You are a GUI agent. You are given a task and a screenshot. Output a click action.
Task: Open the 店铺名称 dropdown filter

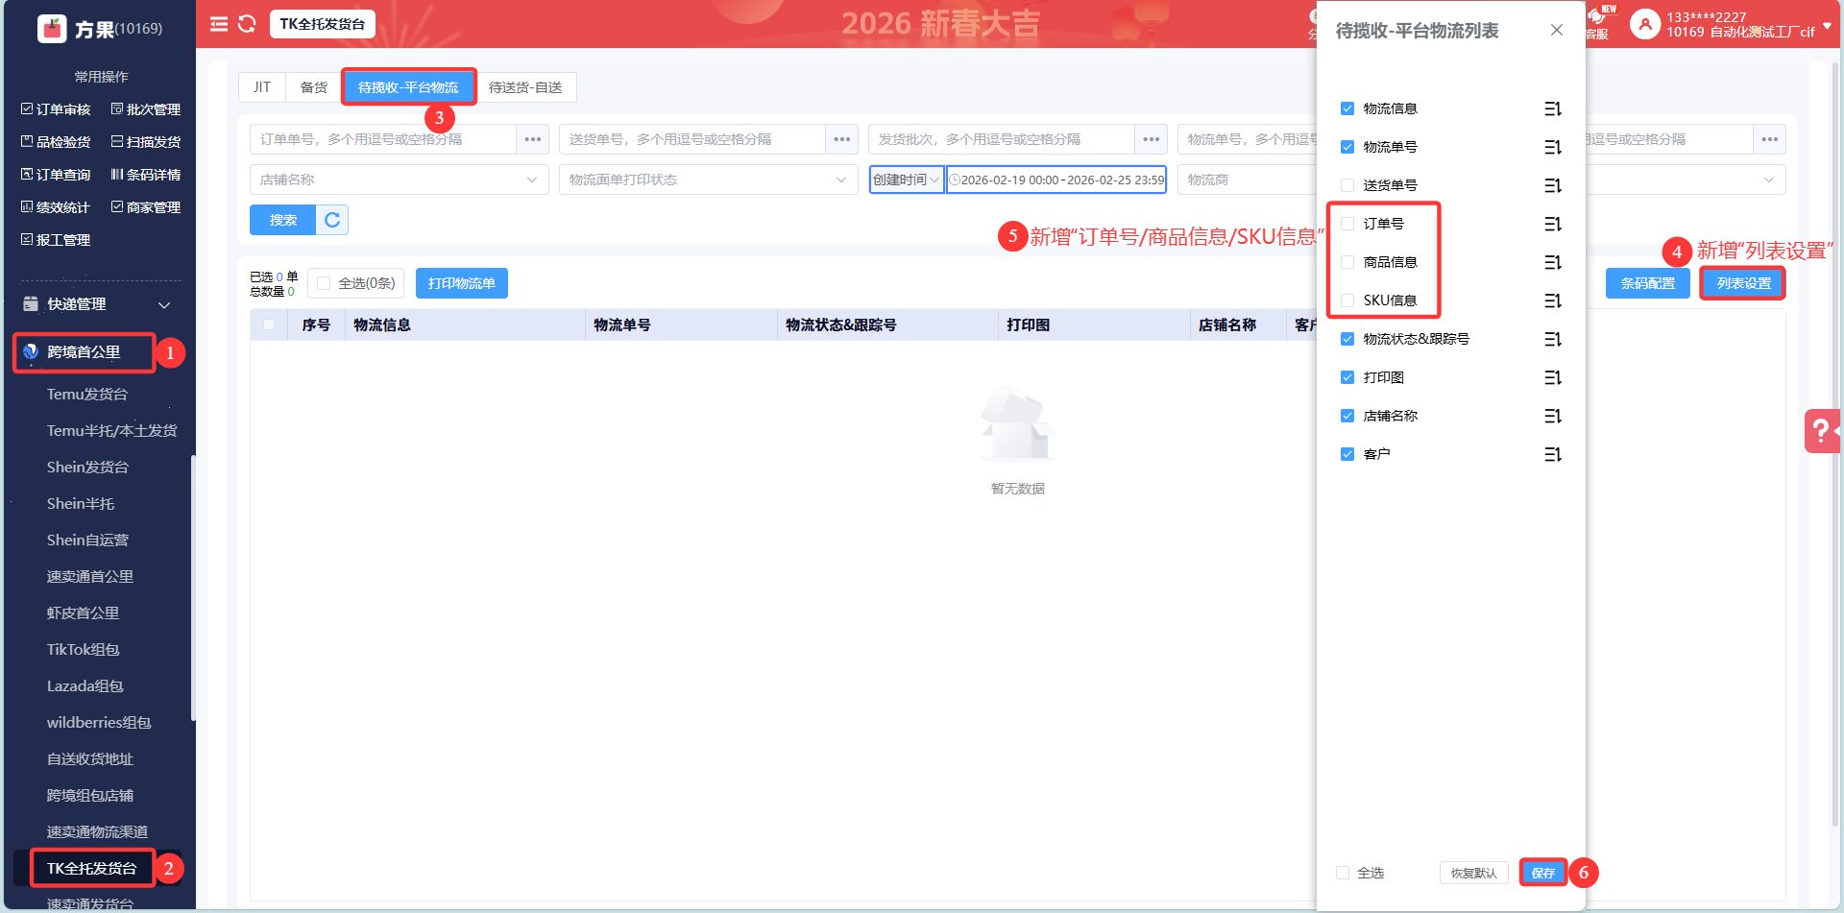(x=399, y=180)
